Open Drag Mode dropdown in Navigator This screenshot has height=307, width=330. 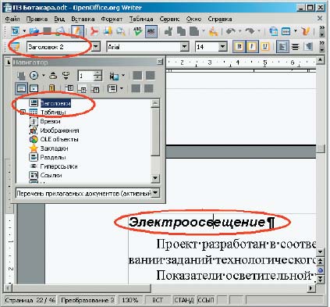coord(123,76)
